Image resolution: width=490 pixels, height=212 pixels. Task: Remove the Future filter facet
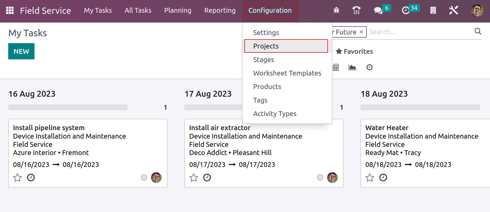pyautogui.click(x=361, y=32)
